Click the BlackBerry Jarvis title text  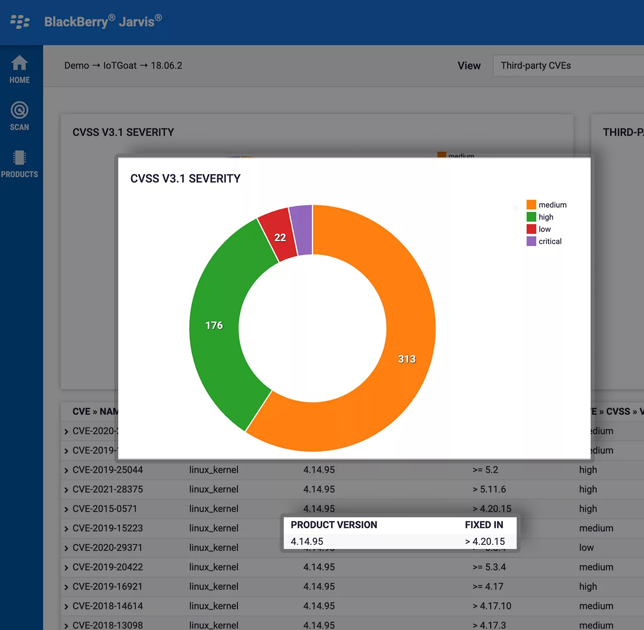pyautogui.click(x=103, y=21)
